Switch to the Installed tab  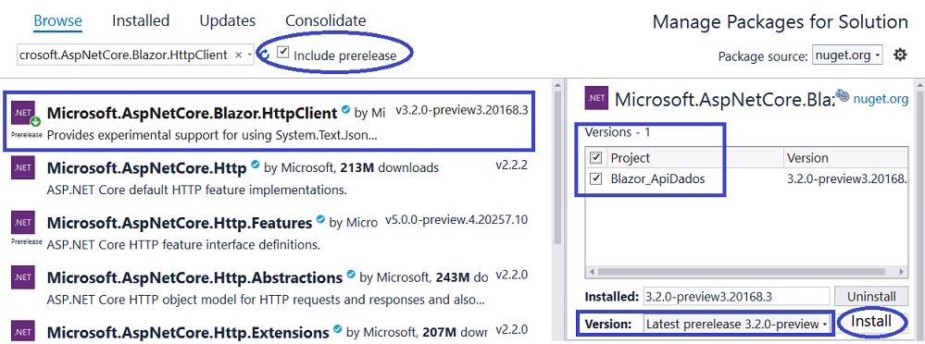pyautogui.click(x=141, y=20)
